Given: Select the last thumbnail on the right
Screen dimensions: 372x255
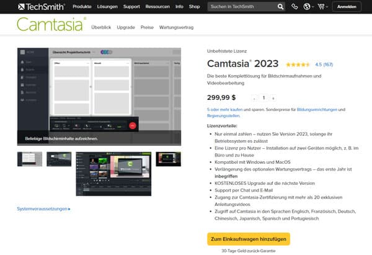Looking at the screenshot, I should pos(169,159).
